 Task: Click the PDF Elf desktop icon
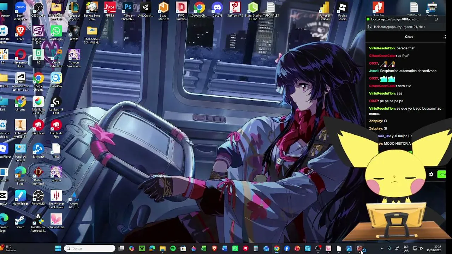(110, 10)
